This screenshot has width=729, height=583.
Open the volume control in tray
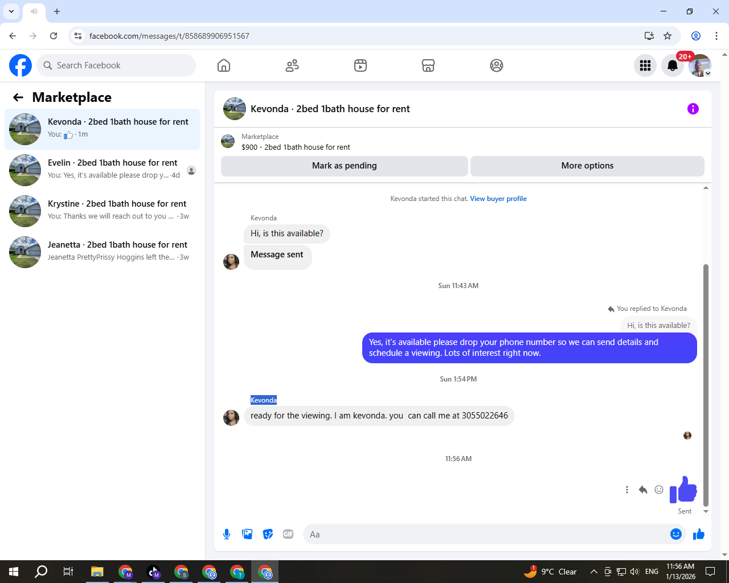point(634,572)
